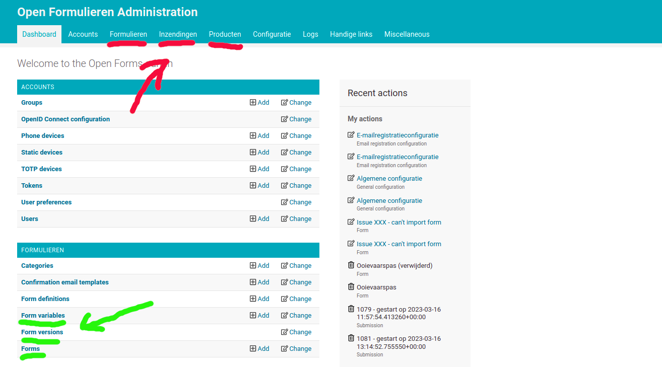Click the Add icon beside Confirmation email templates
Screen dimensions: 662x367
[252, 282]
